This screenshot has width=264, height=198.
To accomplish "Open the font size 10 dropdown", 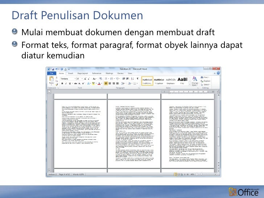I will click(x=82, y=79).
